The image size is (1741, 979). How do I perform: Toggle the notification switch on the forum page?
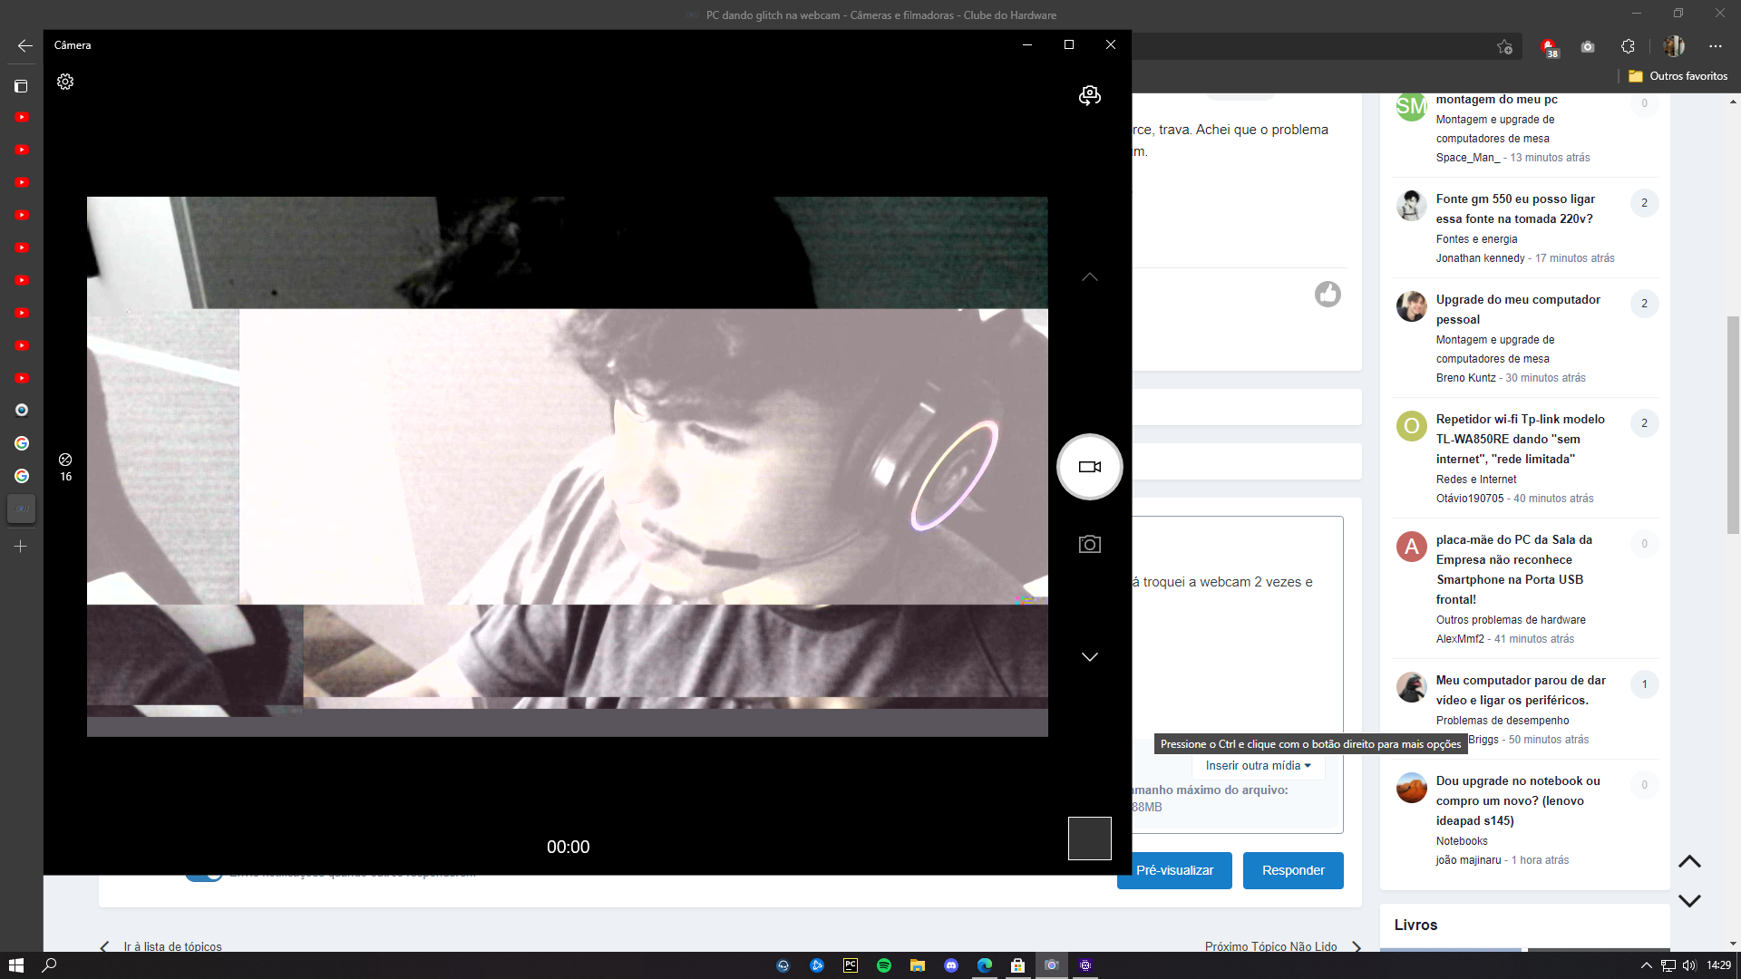[x=204, y=877]
